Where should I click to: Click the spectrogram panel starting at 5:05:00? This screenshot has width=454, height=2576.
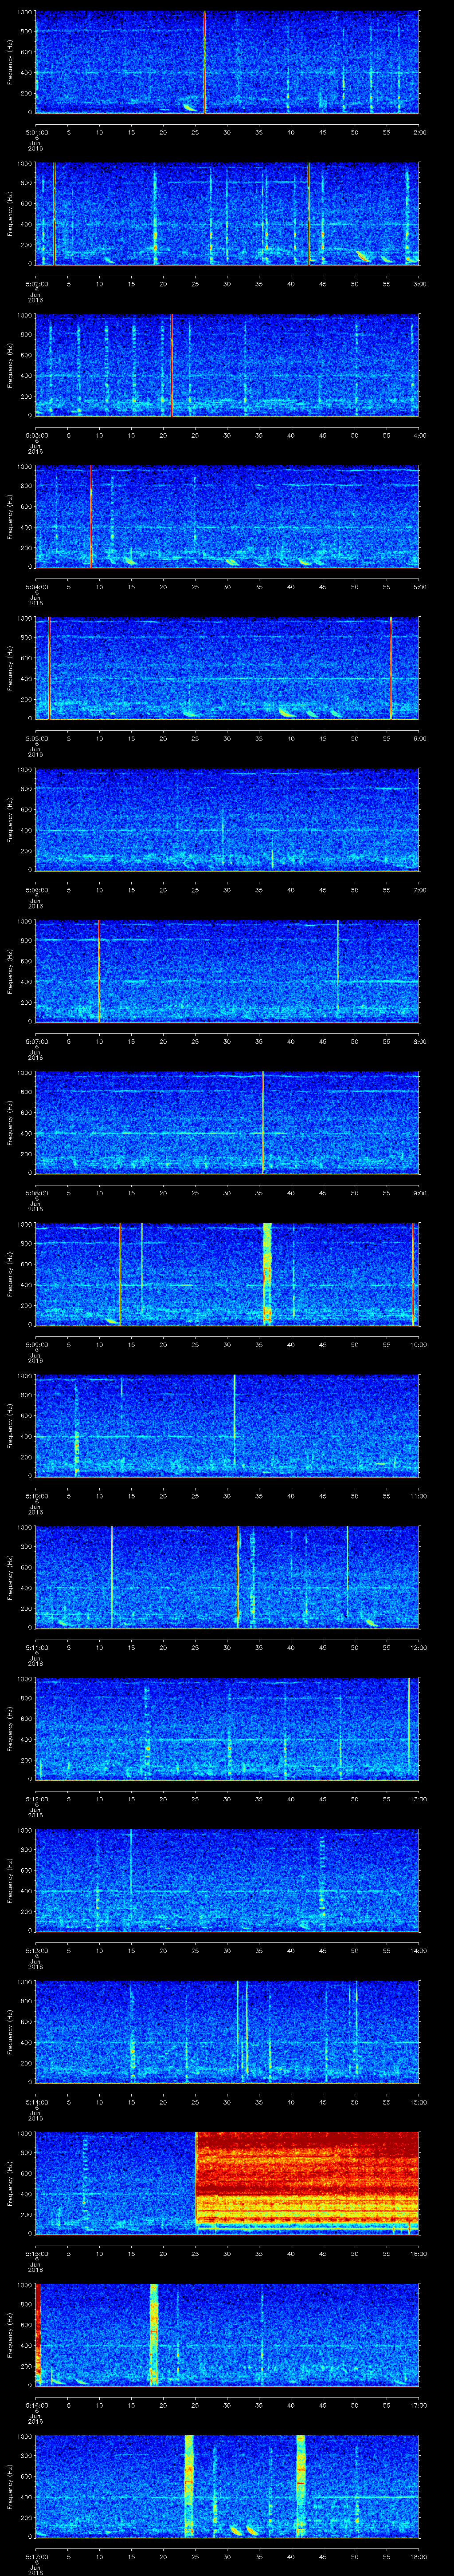click(227, 668)
